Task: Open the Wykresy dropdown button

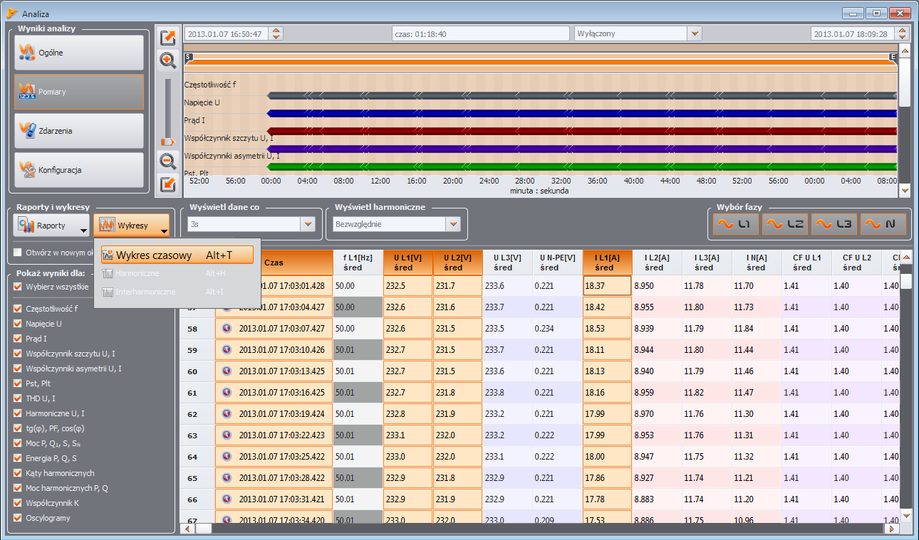Action: 132,226
